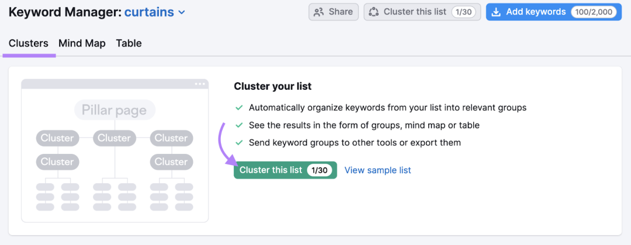Click the first green checkmark icon
631x245 pixels.
click(239, 108)
